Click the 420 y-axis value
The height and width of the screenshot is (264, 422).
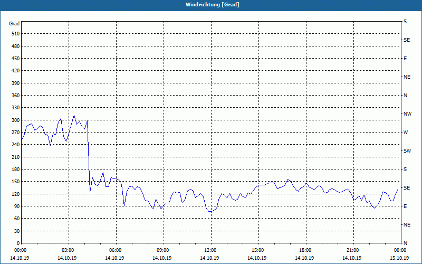click(16, 71)
